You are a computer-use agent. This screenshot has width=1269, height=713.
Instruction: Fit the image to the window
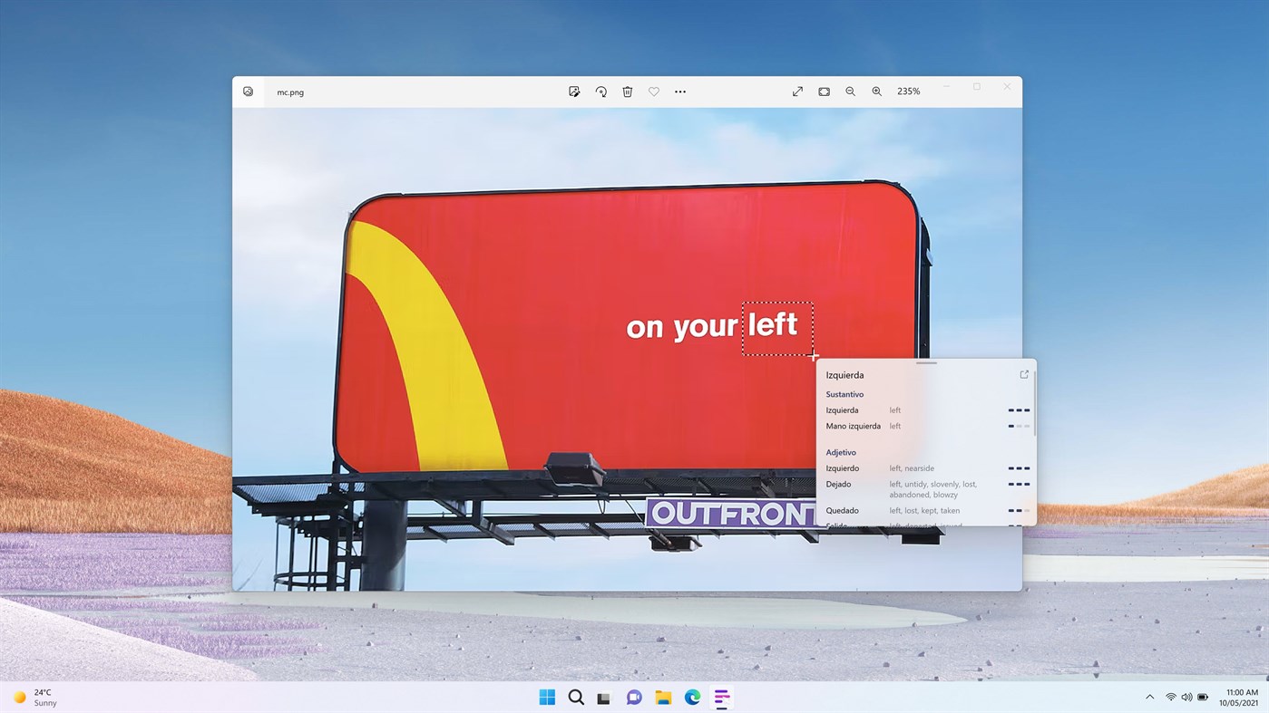pyautogui.click(x=824, y=91)
